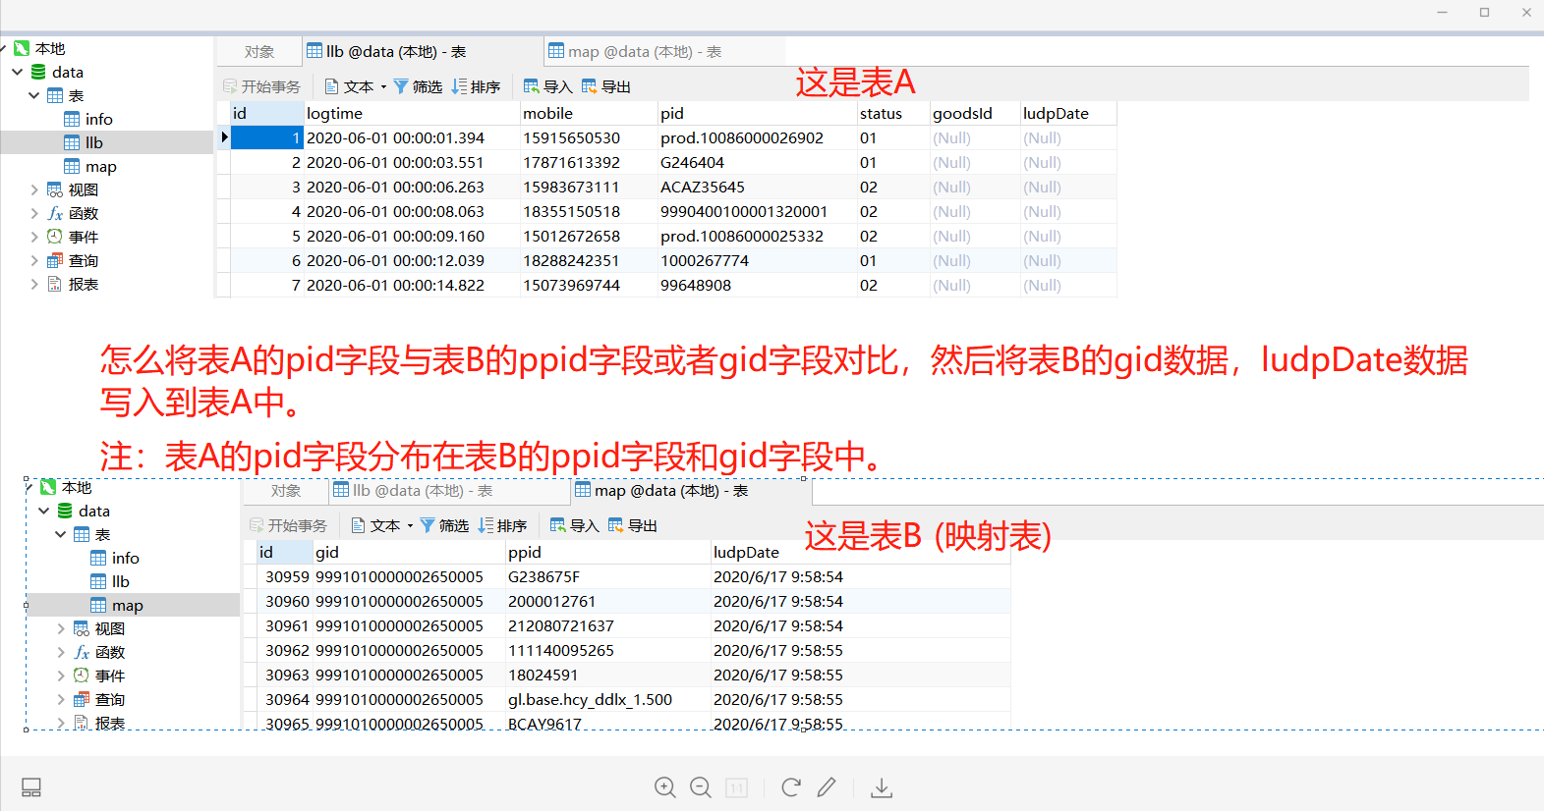The image size is (1544, 811).
Task: Zoom in on the image
Action: (665, 787)
